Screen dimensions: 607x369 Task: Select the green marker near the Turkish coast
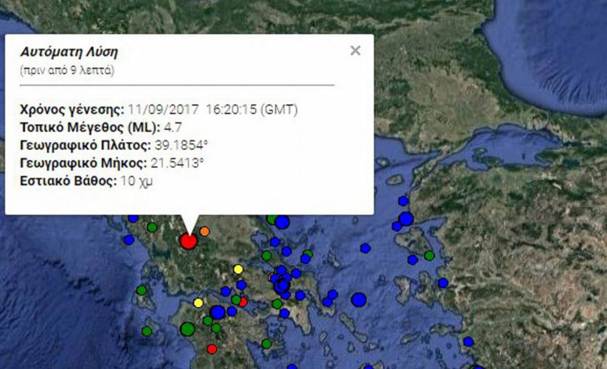(x=429, y=255)
